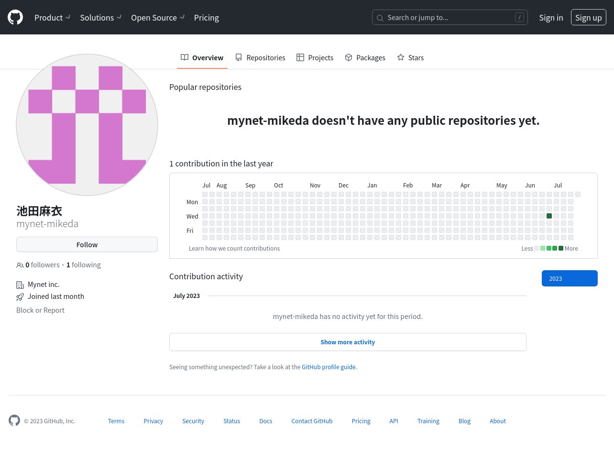Viewport: 614px width, 450px height.
Task: Open the About footer link
Action: (498, 421)
